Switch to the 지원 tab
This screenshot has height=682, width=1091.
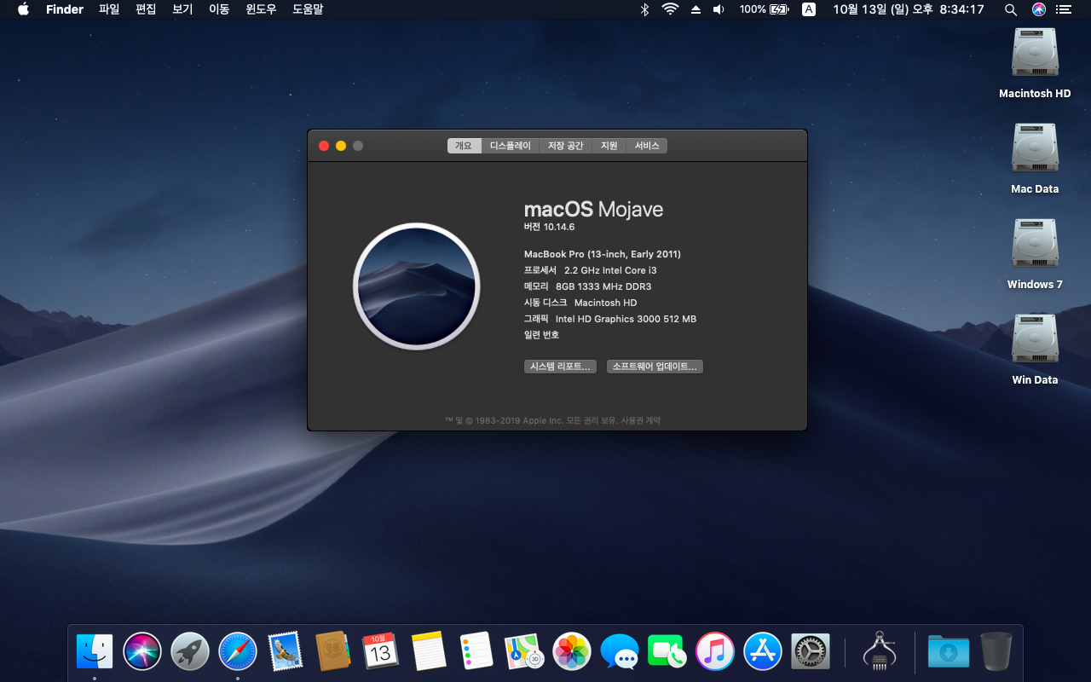coord(609,146)
